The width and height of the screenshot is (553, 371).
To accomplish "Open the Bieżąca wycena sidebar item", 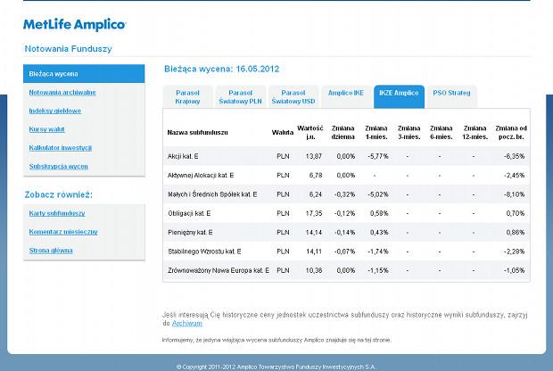I will point(84,74).
